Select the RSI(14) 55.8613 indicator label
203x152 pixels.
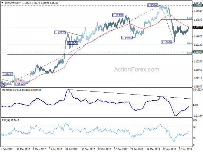click(x=10, y=120)
